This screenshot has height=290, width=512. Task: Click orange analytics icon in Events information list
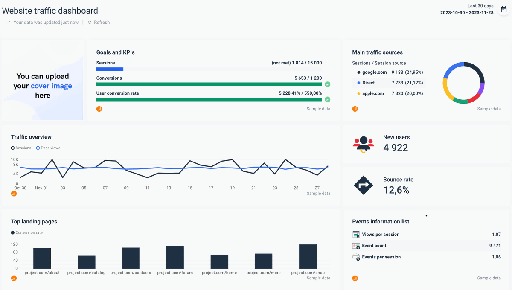[x=355, y=278]
